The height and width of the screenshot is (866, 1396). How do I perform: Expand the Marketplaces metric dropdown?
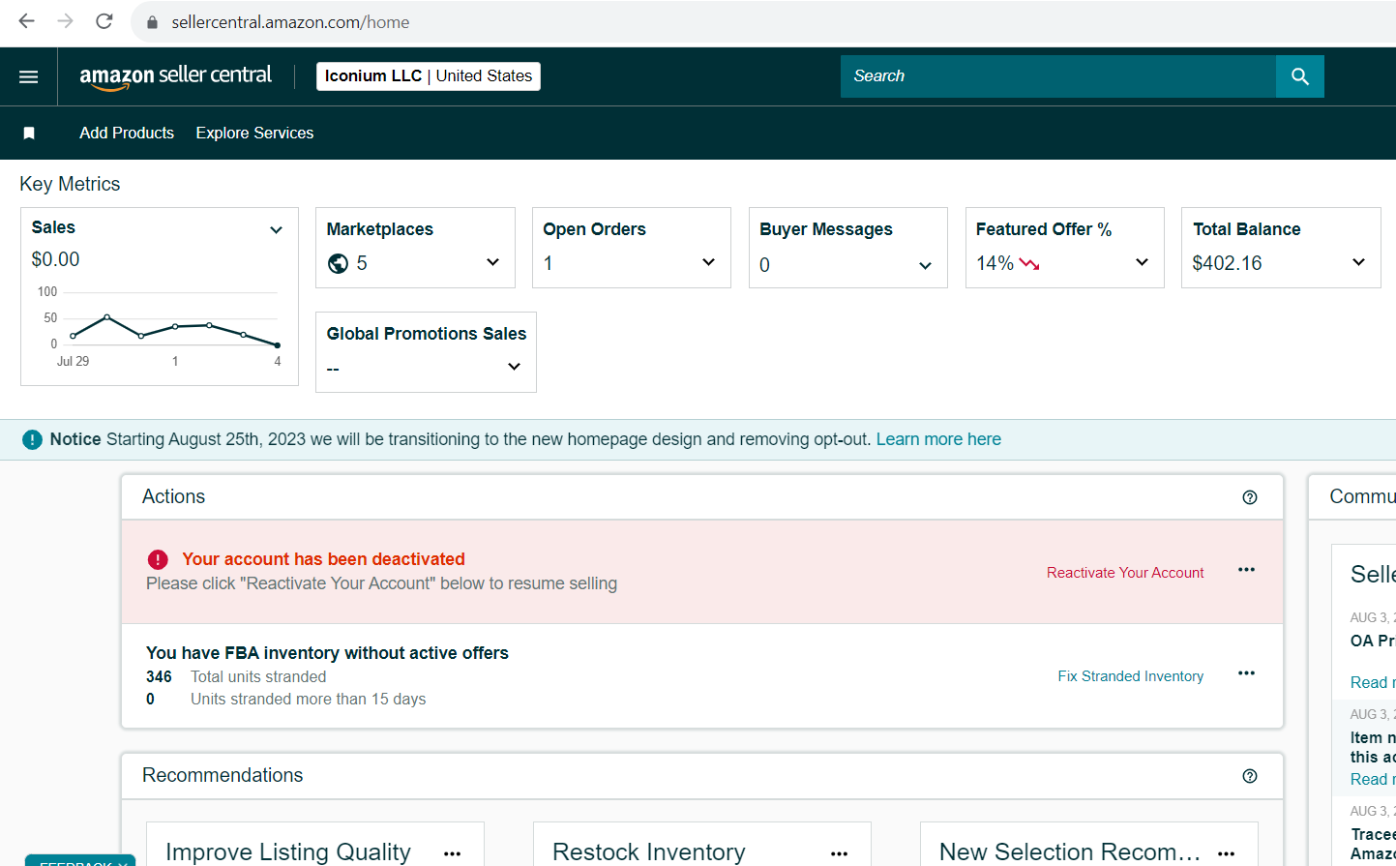(492, 262)
